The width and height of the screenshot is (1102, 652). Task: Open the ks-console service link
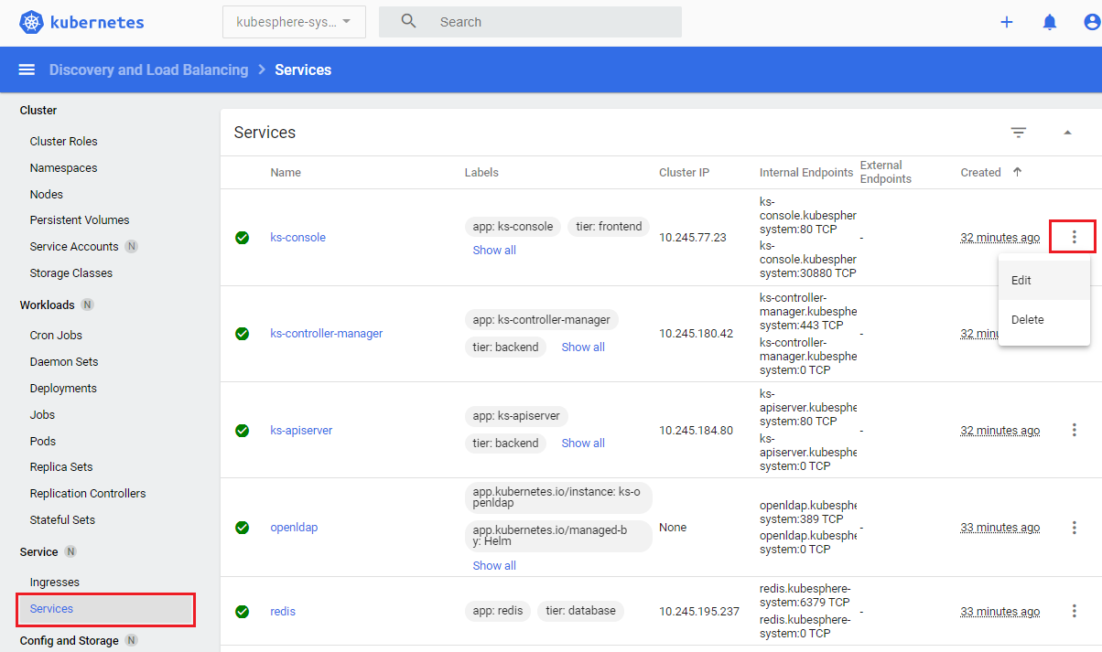[x=297, y=237]
